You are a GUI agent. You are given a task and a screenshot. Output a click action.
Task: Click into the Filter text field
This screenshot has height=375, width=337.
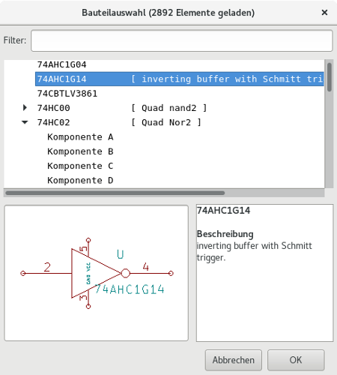coord(182,40)
